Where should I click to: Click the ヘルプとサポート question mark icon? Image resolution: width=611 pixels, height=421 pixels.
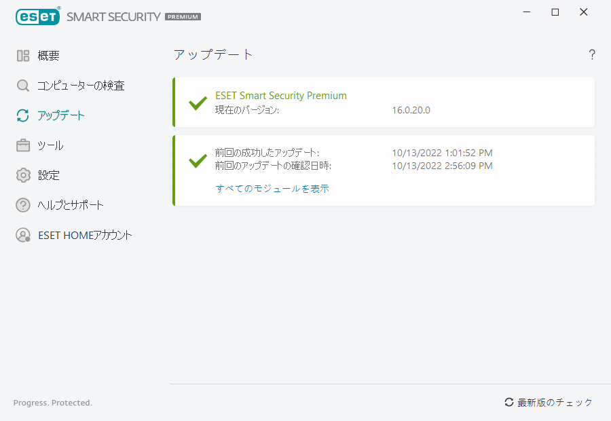coord(23,205)
